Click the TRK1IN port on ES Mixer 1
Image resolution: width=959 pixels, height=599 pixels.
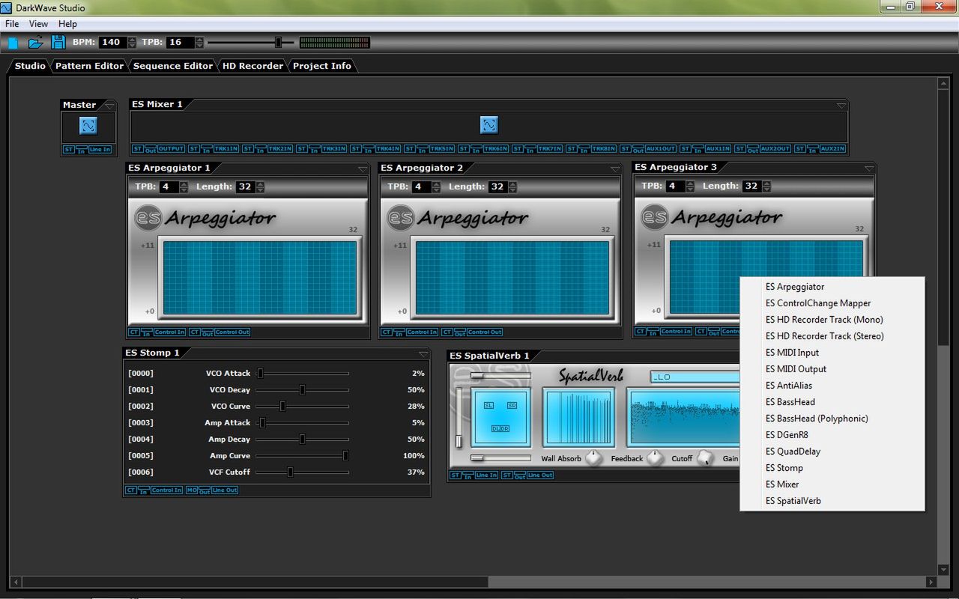click(226, 149)
